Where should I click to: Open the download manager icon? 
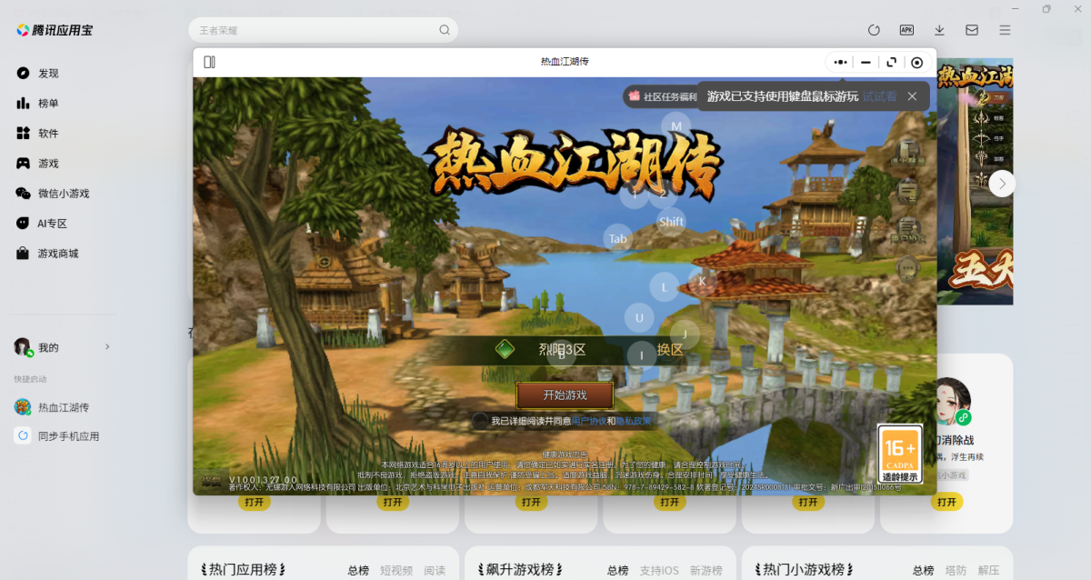point(939,29)
